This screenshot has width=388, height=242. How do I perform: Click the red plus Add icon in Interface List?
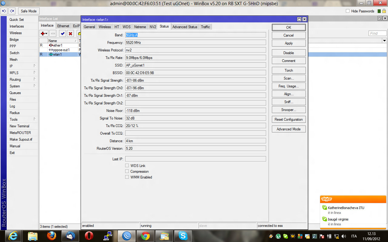click(43, 34)
